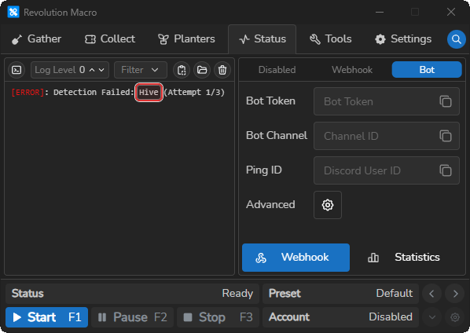The image size is (470, 333).
Task: Expand the Account dropdown chevron
Action: coord(432,317)
